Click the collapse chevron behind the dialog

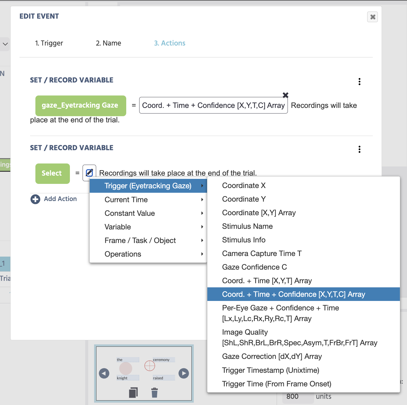point(5,44)
